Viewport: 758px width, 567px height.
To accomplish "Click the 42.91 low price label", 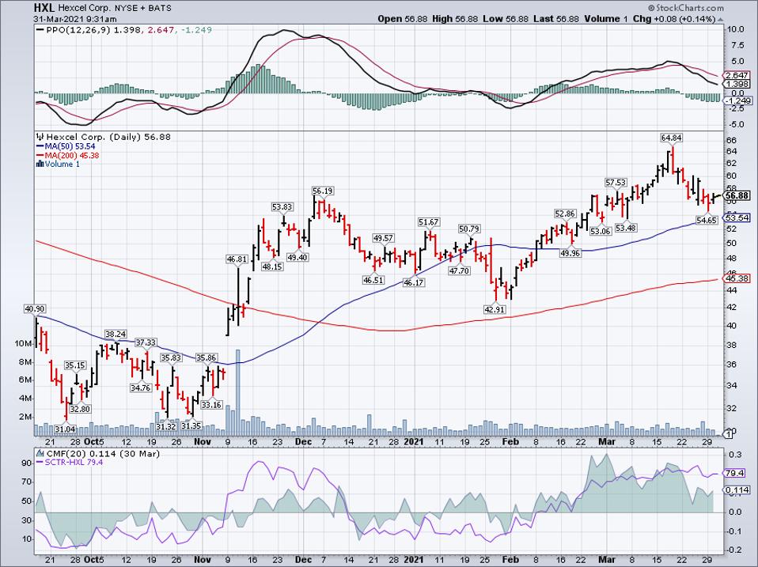I will pos(495,309).
